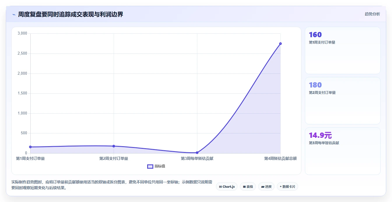Toggle the 指标值 legend item

coord(156,166)
